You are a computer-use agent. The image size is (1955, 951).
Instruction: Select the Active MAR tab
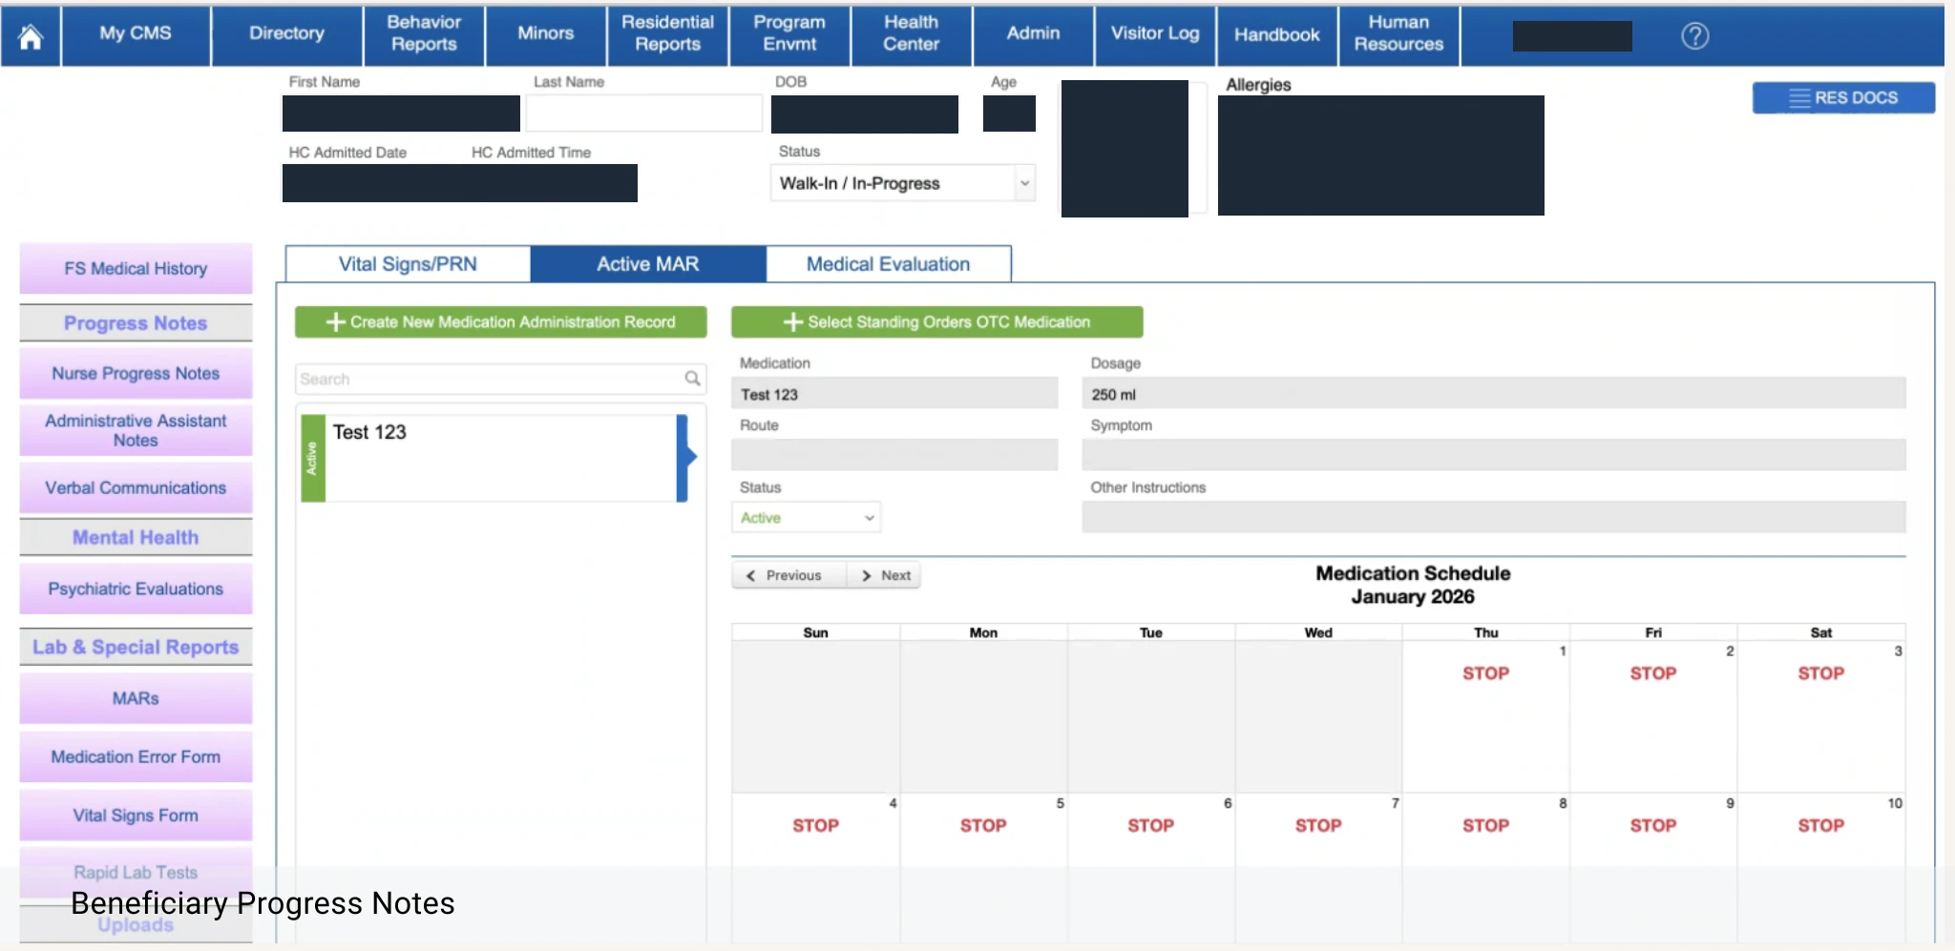coord(648,264)
